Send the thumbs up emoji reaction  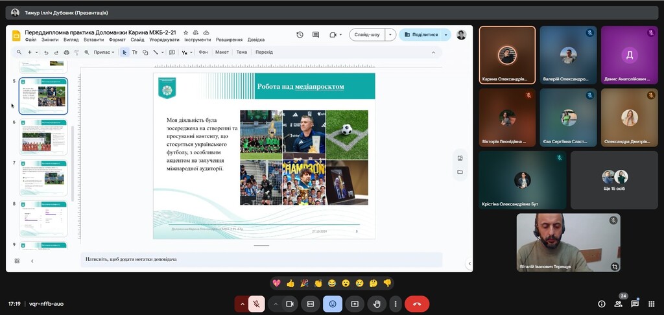click(290, 283)
